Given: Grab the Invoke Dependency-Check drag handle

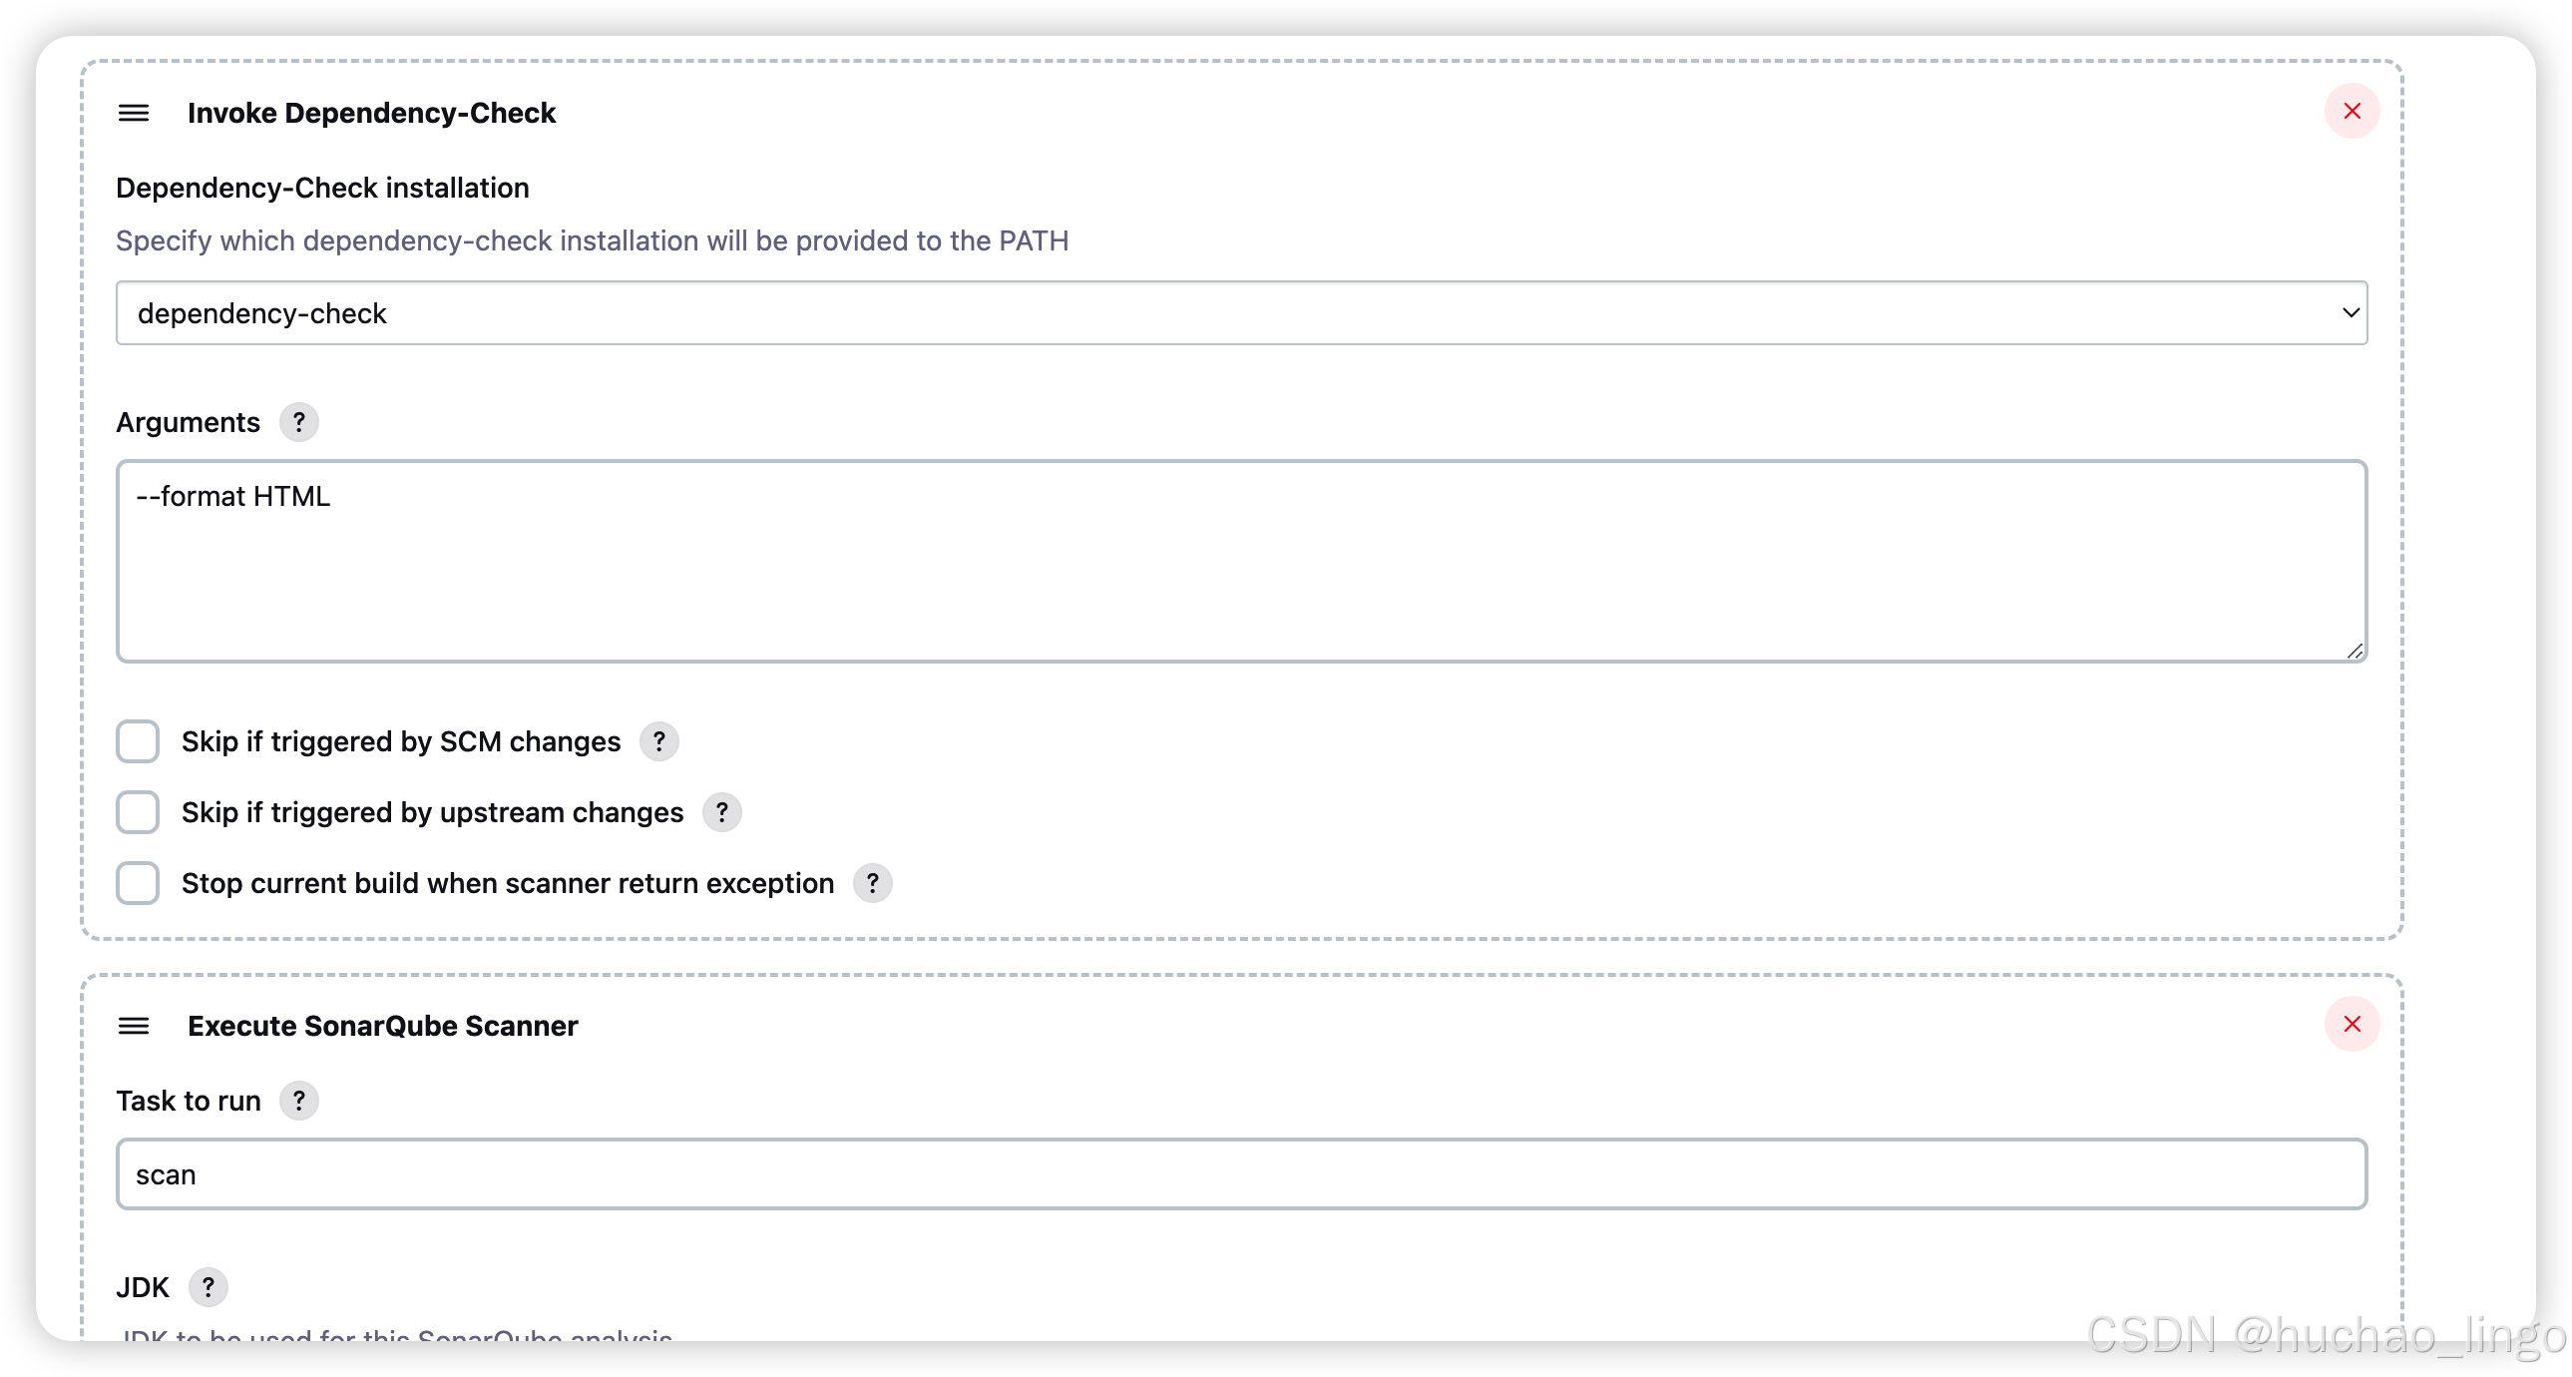Looking at the screenshot, I should 134,113.
